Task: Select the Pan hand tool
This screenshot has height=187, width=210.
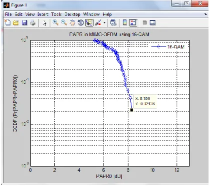Action: point(72,22)
